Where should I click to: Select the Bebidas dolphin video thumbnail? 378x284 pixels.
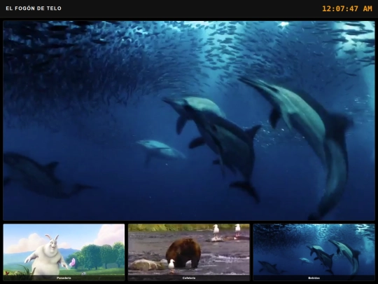314,252
